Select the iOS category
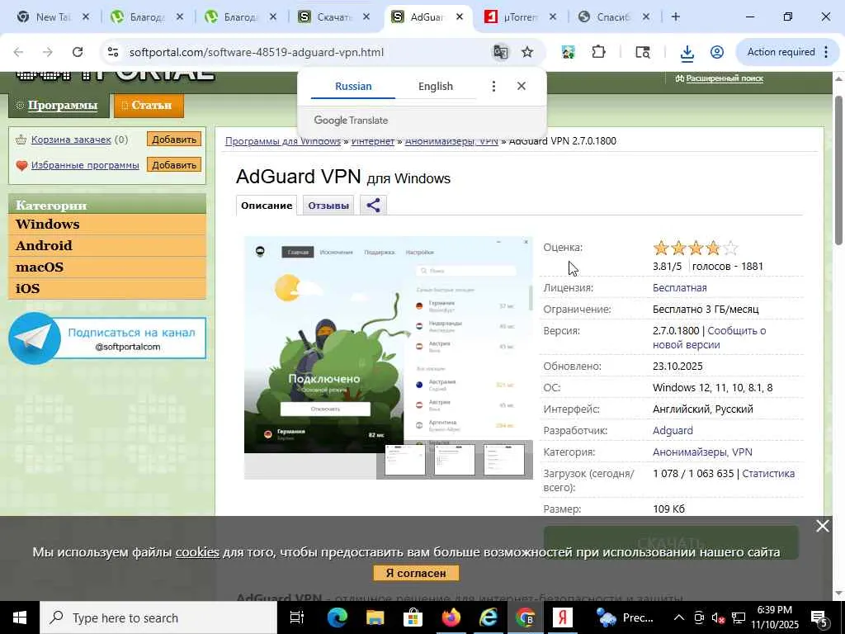This screenshot has height=634, width=845. (x=106, y=289)
